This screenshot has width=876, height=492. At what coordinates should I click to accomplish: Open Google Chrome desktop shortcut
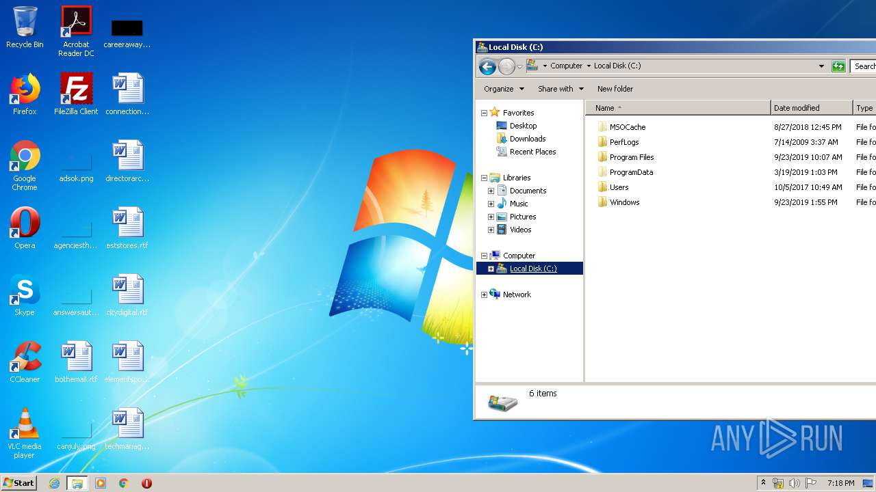tap(25, 165)
